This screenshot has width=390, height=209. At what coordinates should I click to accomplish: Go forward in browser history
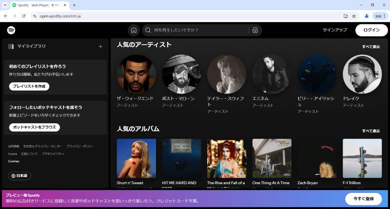click(x=15, y=16)
